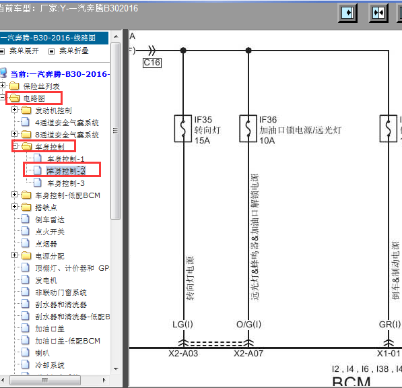Click the tree panel scroll-down arrow
Image resolution: width=402 pixels, height=388 pixels.
[116, 369]
